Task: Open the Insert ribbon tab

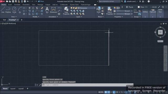Action: pyautogui.click(x=10, y=5)
